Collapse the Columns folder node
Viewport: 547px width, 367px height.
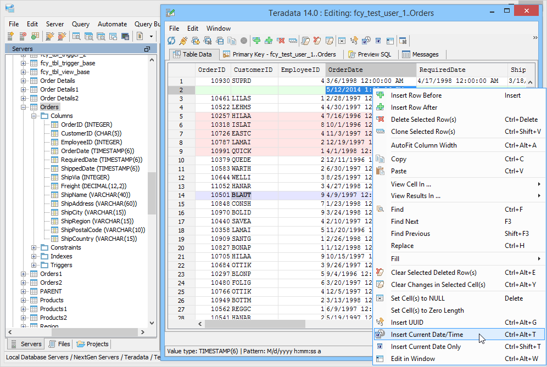coord(34,116)
